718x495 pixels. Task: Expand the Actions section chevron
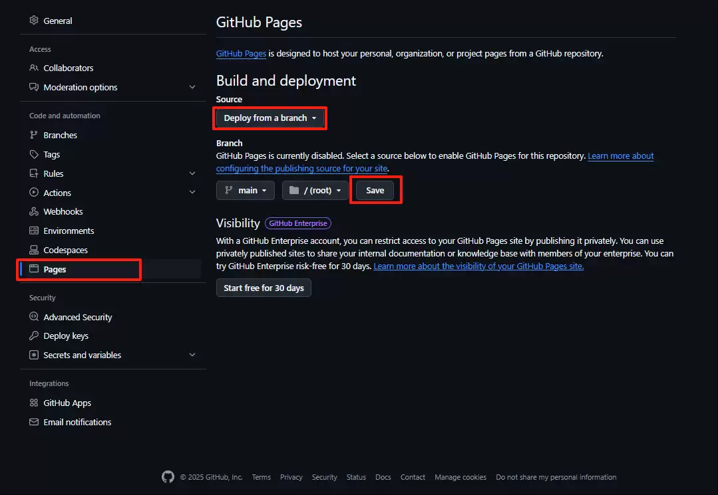[x=192, y=193]
